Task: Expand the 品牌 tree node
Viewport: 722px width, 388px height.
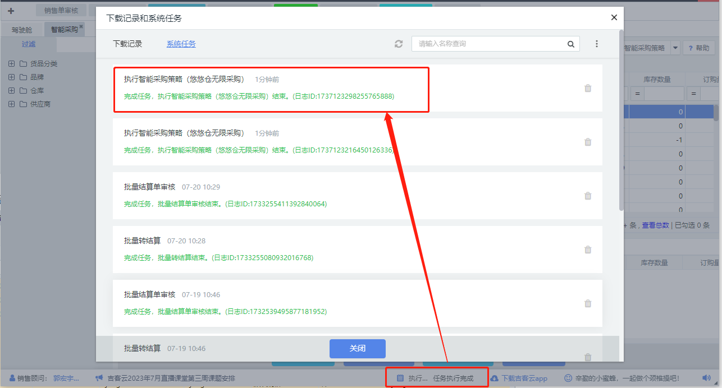Action: [x=12, y=77]
